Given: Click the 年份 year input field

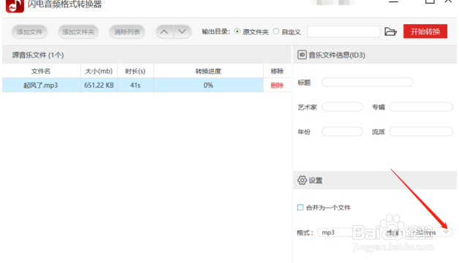Looking at the screenshot, I should click(342, 131).
